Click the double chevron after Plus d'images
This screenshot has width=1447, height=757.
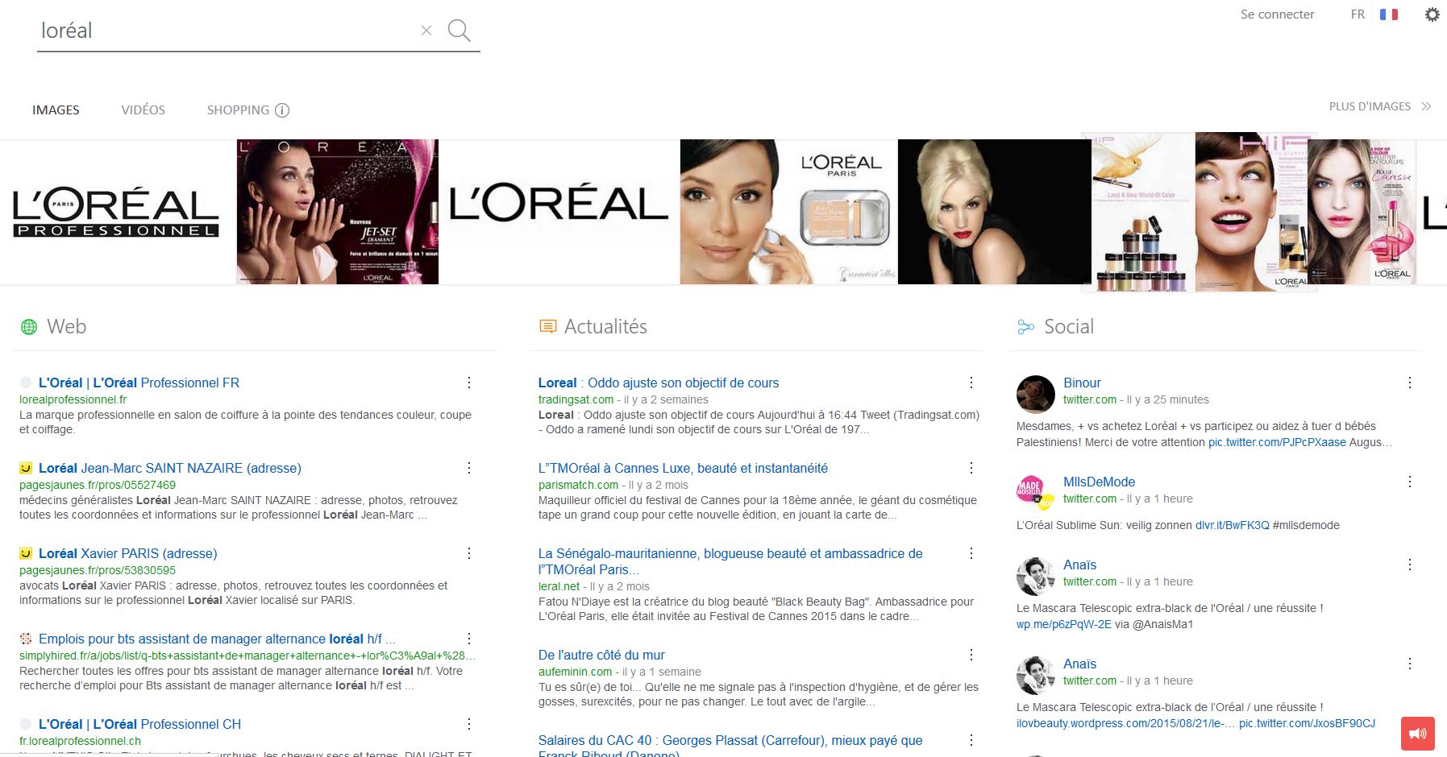click(1426, 106)
